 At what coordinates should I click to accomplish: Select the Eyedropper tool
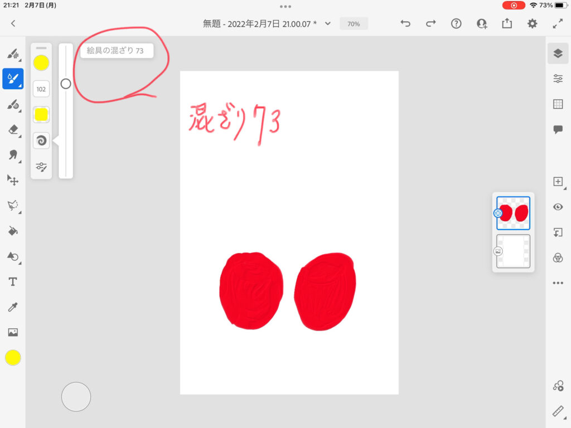coord(13,307)
